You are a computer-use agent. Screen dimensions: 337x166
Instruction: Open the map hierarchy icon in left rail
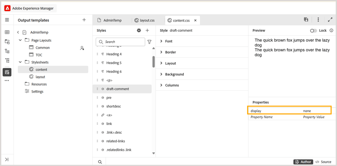pyautogui.click(x=7, y=51)
